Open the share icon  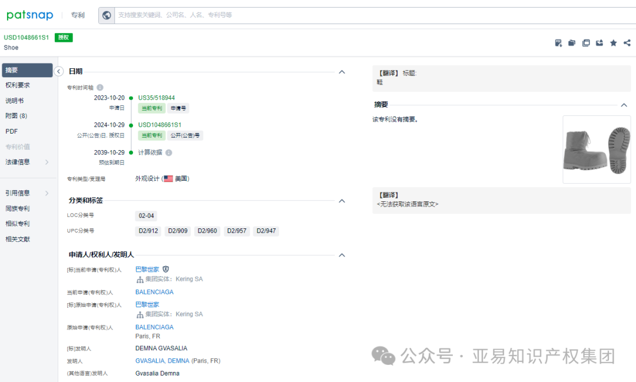coord(627,42)
